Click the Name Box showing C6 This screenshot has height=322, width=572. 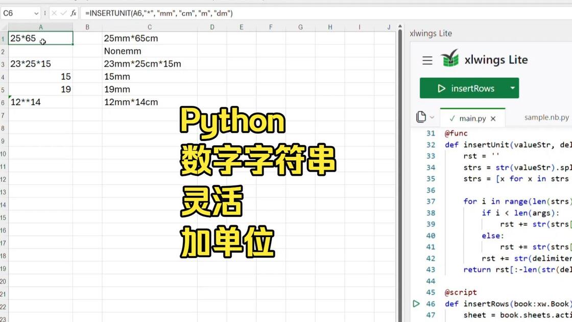[x=20, y=13]
